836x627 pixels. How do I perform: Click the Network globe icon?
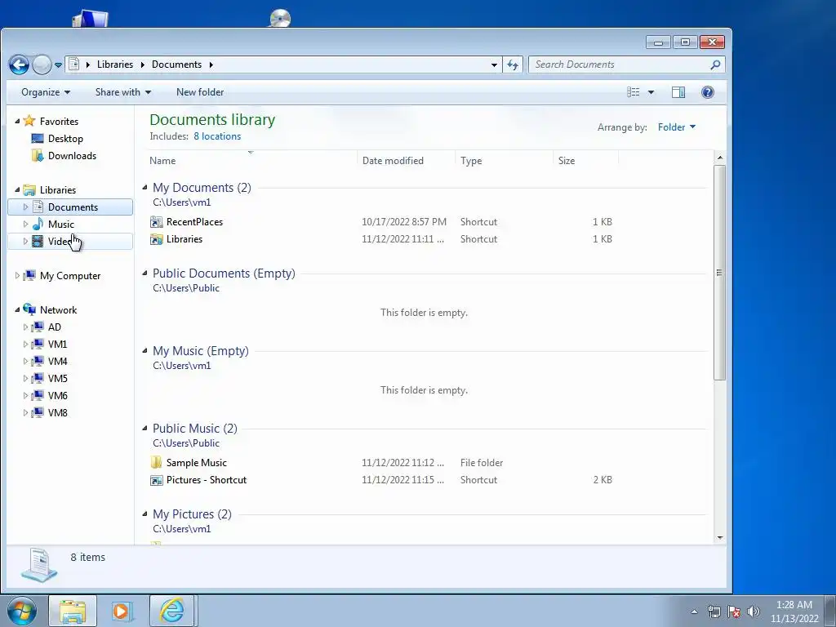29,309
